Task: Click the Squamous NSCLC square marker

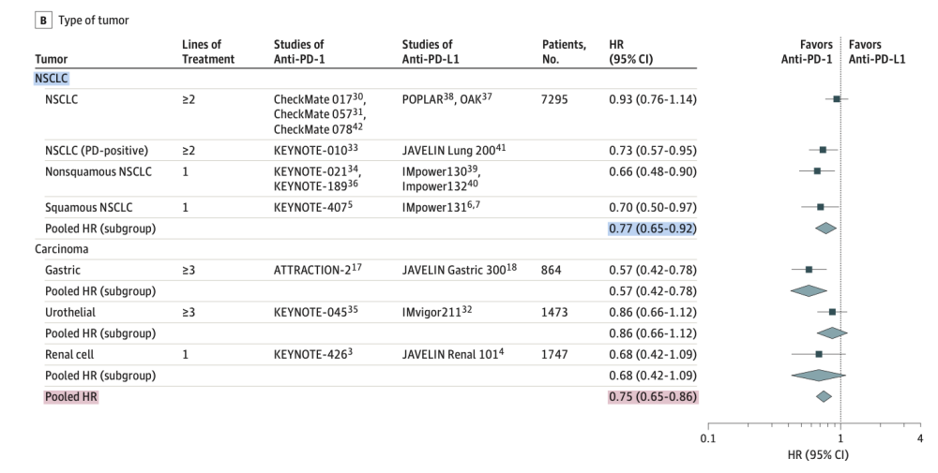Action: pyautogui.click(x=820, y=206)
